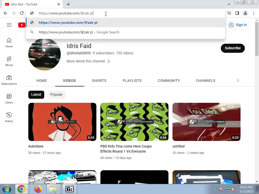Click the Action Center flag tray icon

click(221, 189)
